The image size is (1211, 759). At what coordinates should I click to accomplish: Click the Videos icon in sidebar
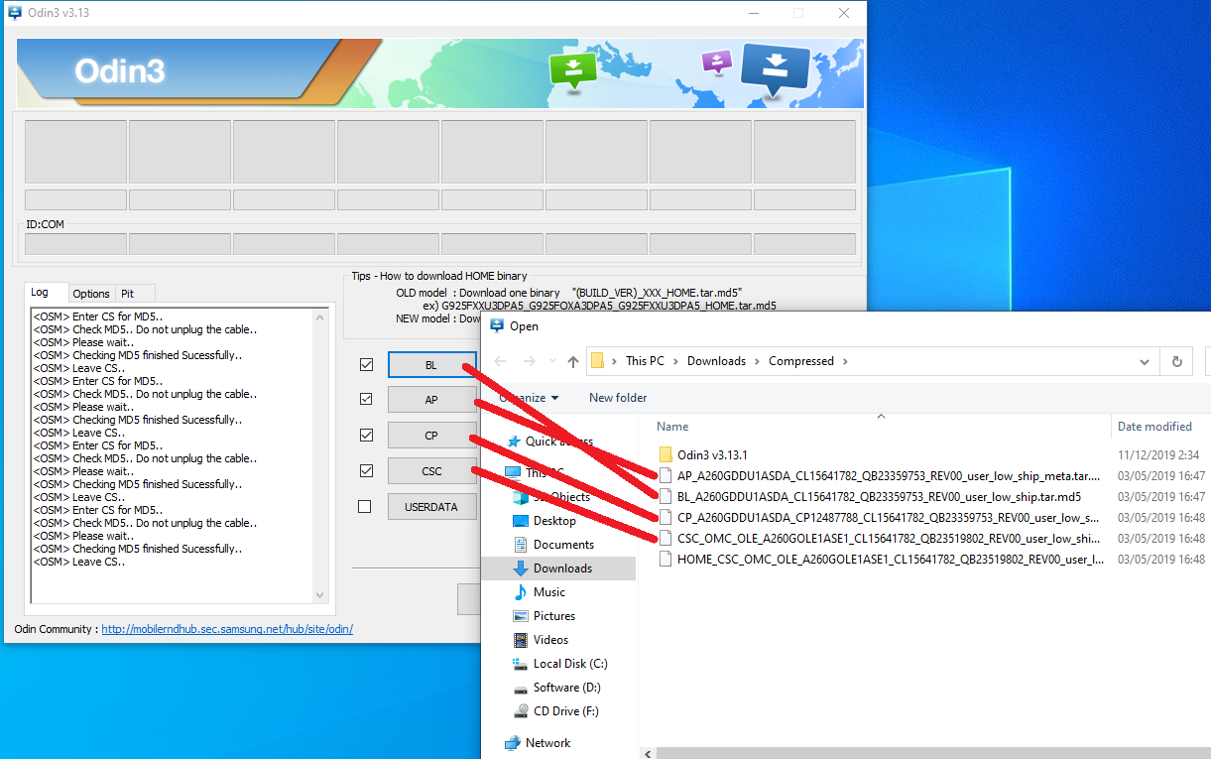click(x=521, y=640)
